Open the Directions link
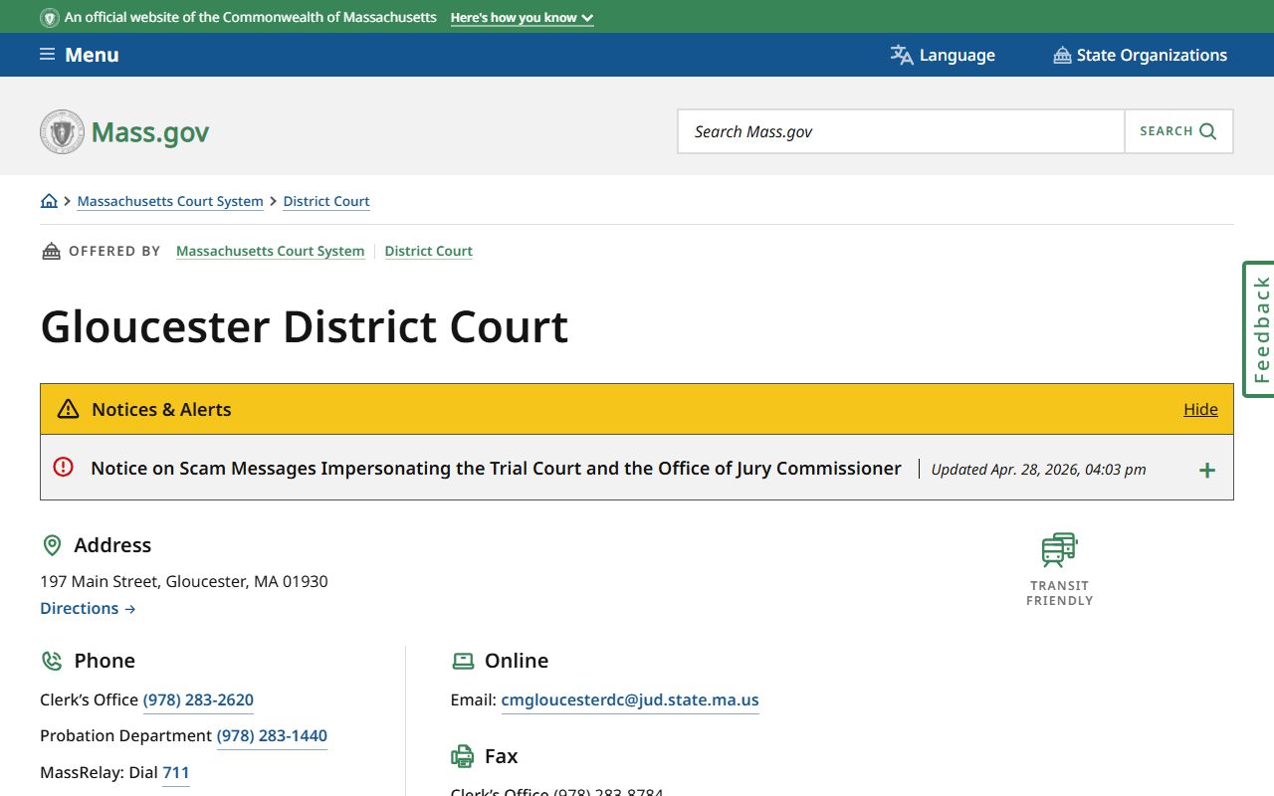The width and height of the screenshot is (1274, 796). pyautogui.click(x=88, y=608)
